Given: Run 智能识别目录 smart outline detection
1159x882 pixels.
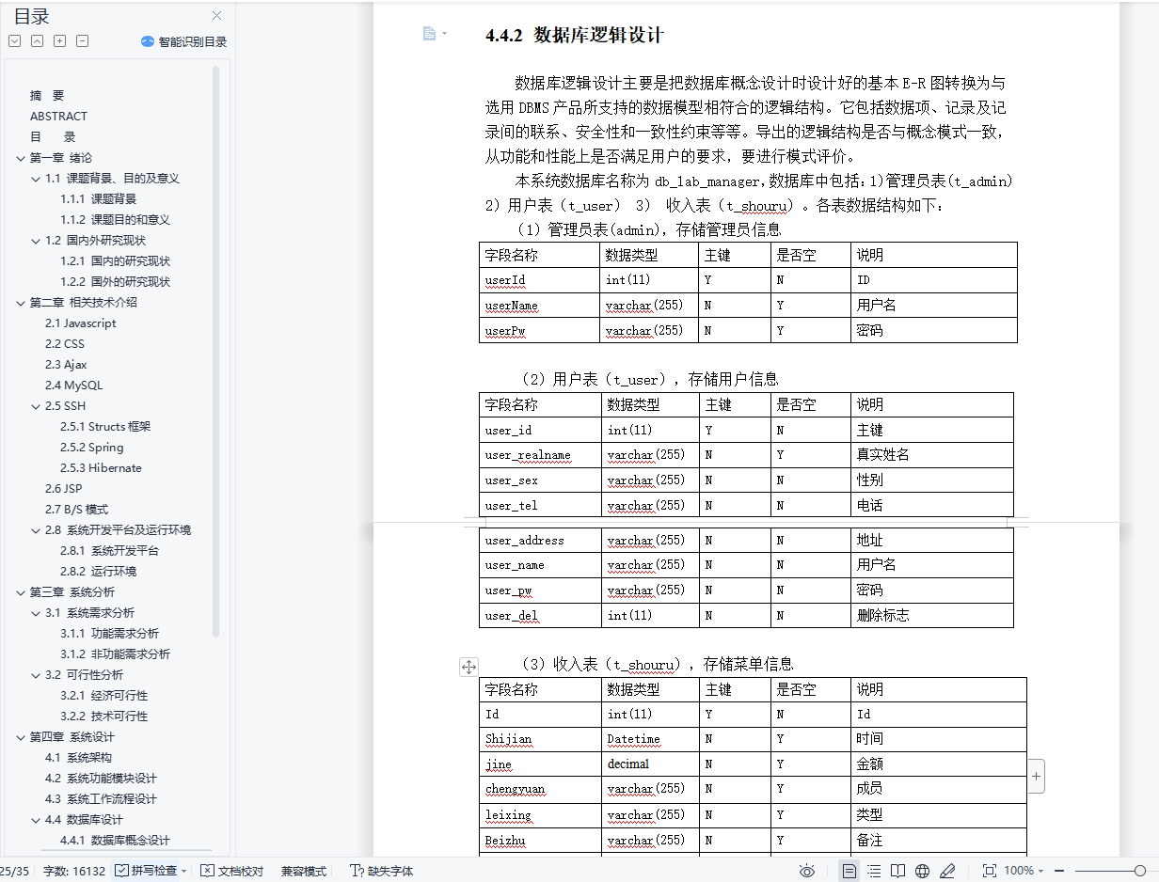Looking at the screenshot, I should tap(184, 41).
